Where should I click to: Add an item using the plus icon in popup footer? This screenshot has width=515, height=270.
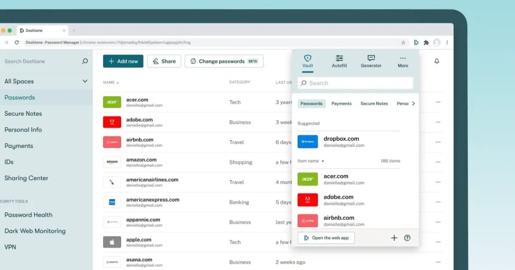tap(394, 237)
